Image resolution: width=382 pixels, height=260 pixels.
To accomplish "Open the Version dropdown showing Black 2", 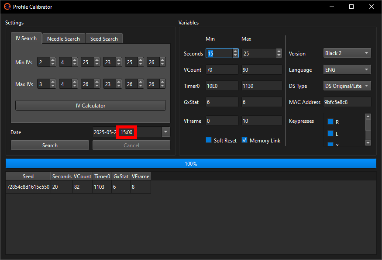I will 347,53.
